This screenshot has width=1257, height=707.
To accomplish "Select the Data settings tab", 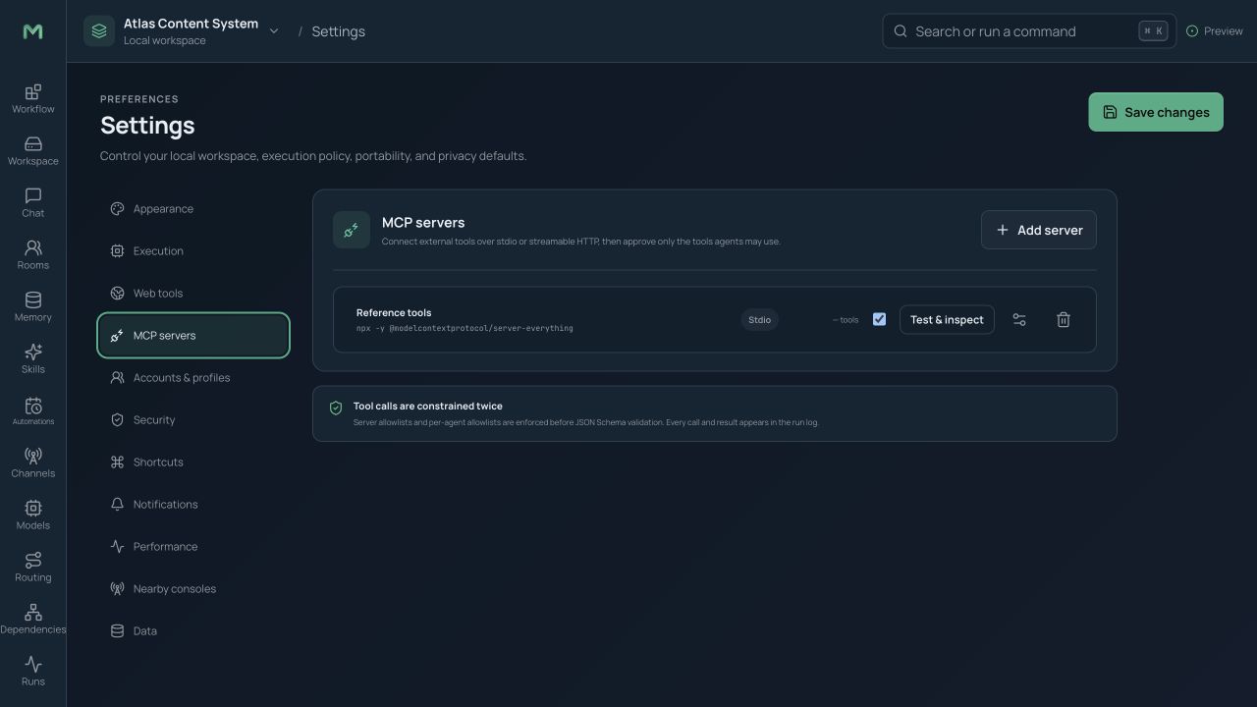I will coord(193,631).
